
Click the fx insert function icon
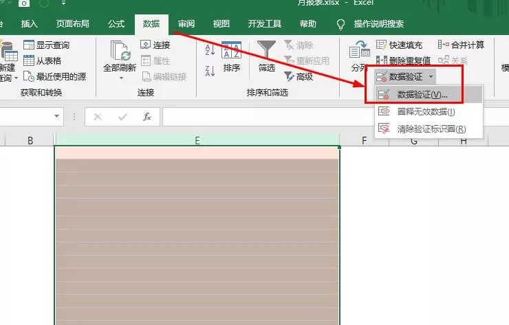[x=147, y=117]
